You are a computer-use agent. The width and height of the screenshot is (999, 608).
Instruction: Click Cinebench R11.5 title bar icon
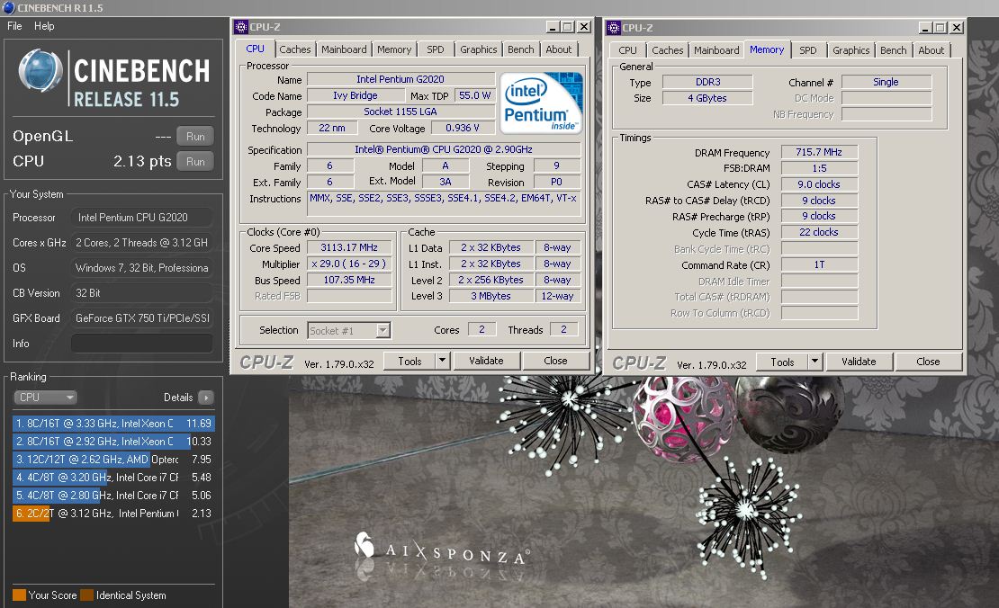point(8,7)
